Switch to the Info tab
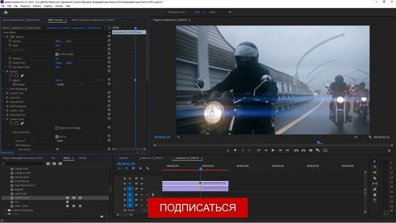The width and height of the screenshot is (396, 223). [x=53, y=158]
